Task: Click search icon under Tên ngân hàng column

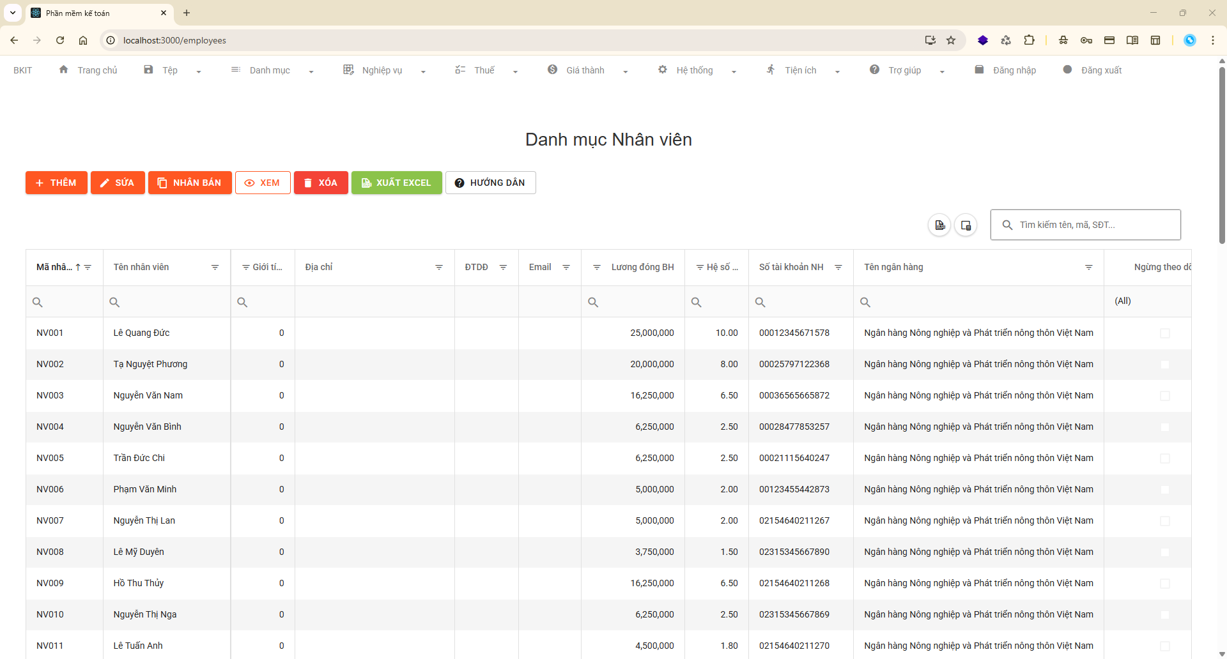Action: tap(865, 302)
